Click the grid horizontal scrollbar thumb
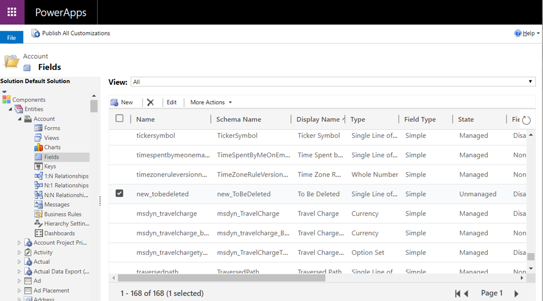Image resolution: width=543 pixels, height=301 pixels. click(222, 278)
